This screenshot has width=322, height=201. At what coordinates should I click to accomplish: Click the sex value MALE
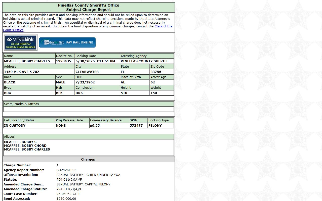(65, 82)
